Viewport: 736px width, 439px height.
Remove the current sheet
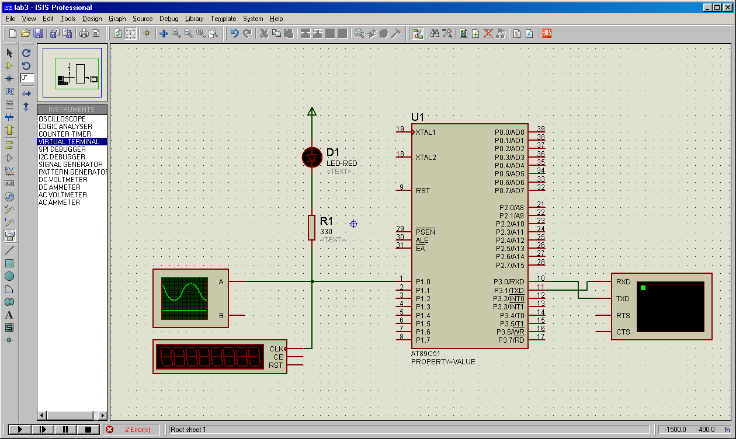[x=488, y=34]
